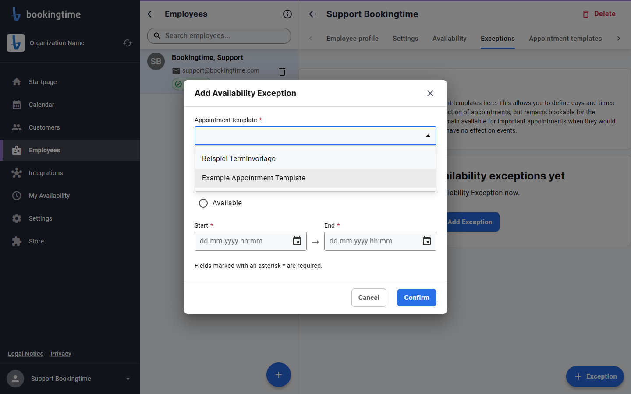Open the Legal Notice link
The width and height of the screenshot is (631, 394).
click(x=26, y=354)
